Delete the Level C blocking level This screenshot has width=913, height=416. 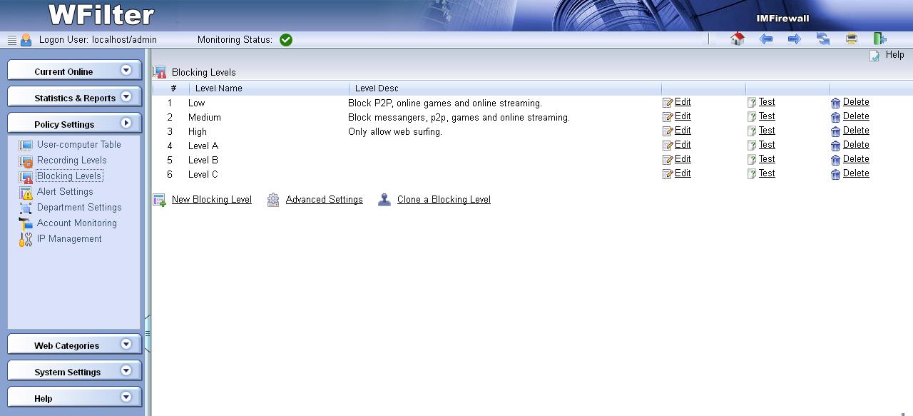tap(855, 173)
